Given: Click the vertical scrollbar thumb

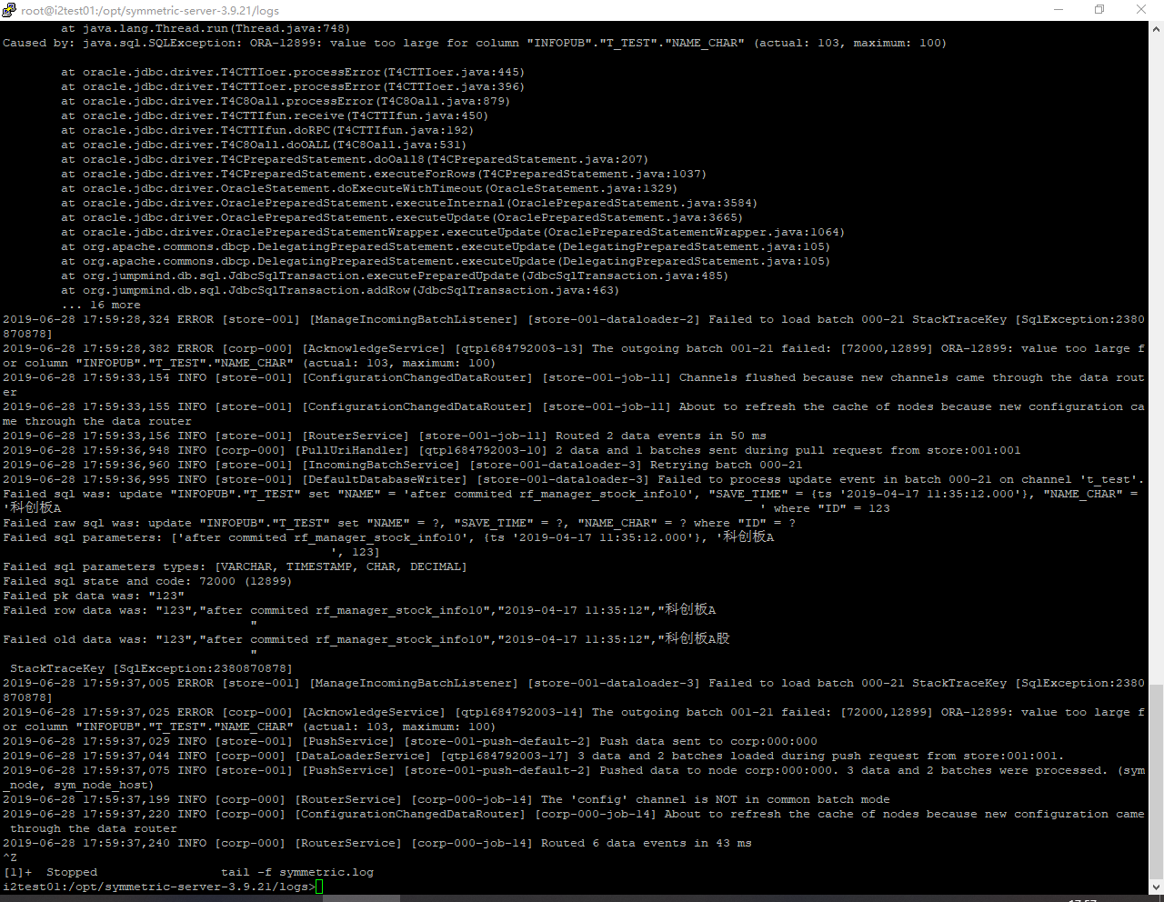Looking at the screenshot, I should [x=1156, y=780].
